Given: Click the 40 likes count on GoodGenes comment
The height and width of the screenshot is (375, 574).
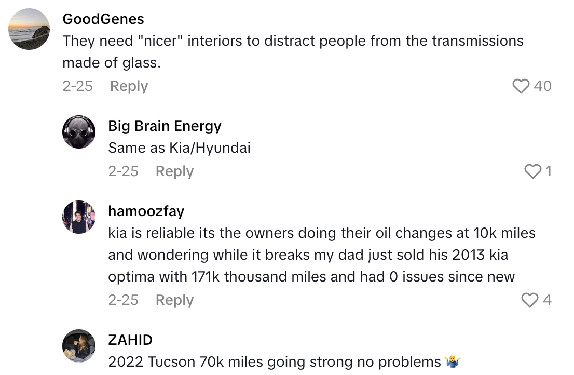Looking at the screenshot, I should (543, 86).
